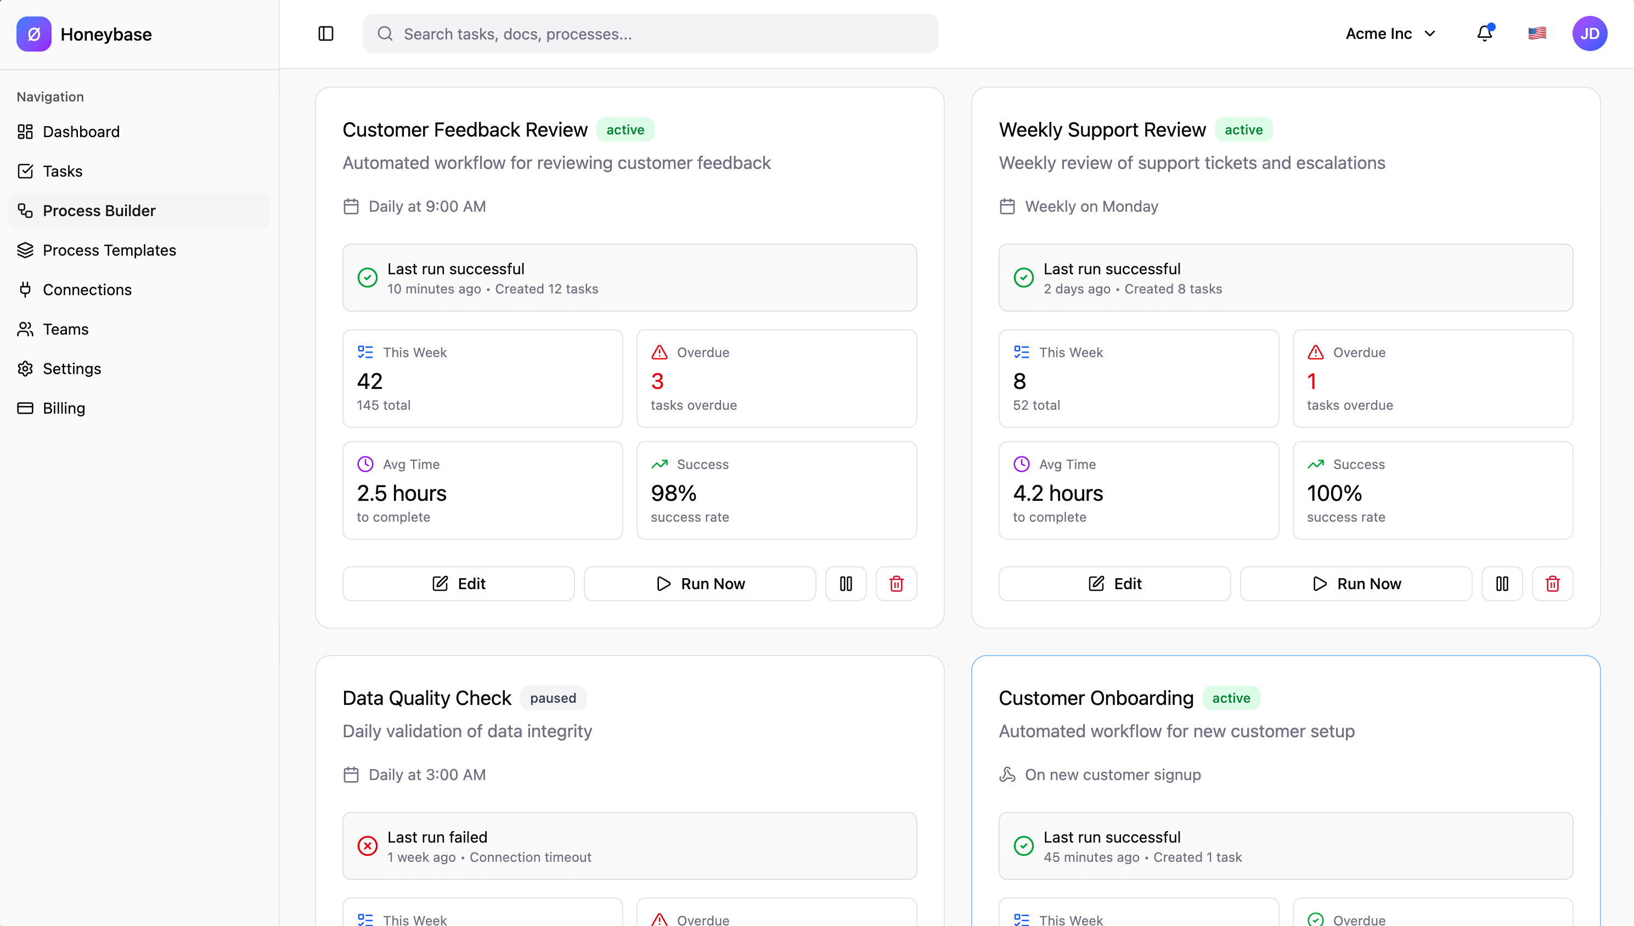
Task: Open the Acme Inc organization dropdown
Action: pos(1390,33)
